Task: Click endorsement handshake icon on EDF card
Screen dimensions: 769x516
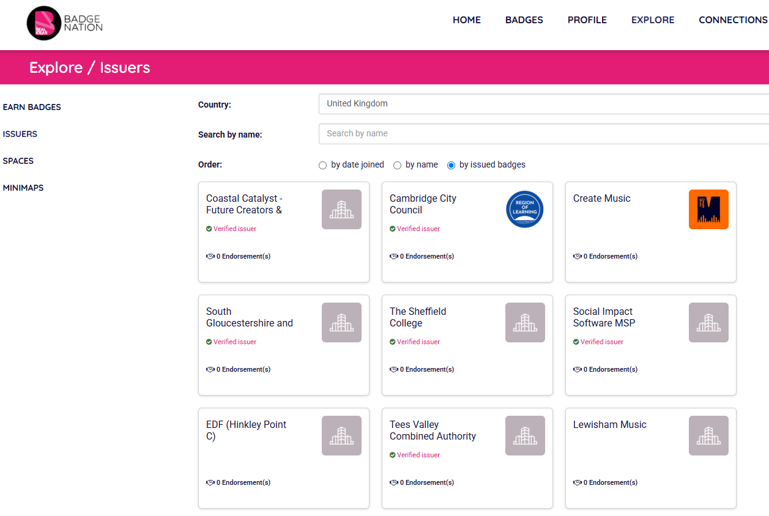Action: coord(210,482)
